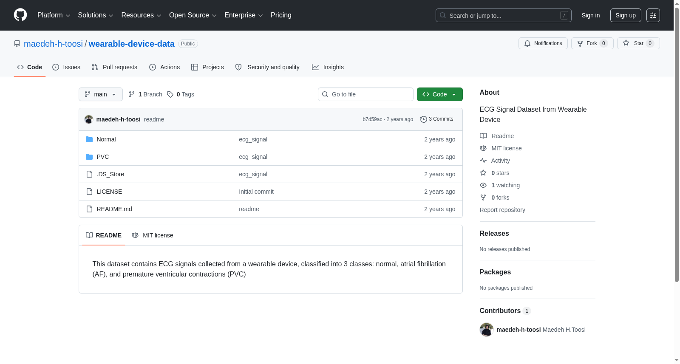The height and width of the screenshot is (364, 680).
Task: Open the wearable-device-data repository title link
Action: (x=132, y=44)
